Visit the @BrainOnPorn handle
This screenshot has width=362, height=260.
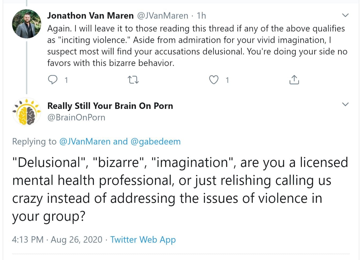pyautogui.click(x=76, y=117)
